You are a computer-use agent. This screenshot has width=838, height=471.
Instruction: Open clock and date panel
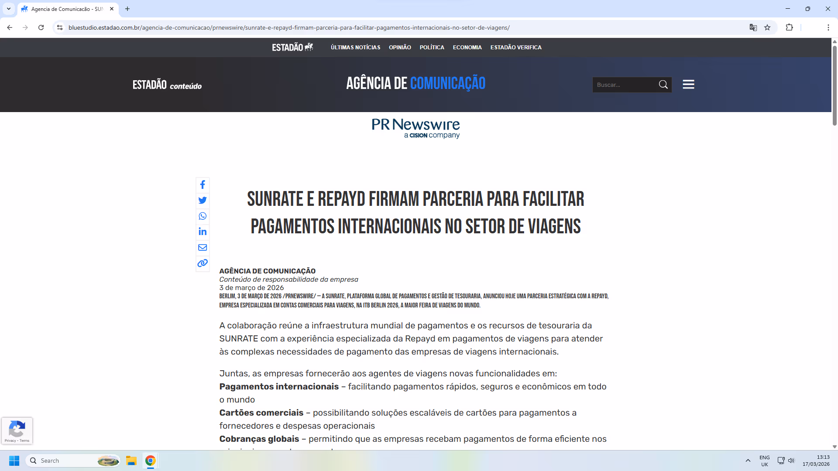[x=816, y=461]
